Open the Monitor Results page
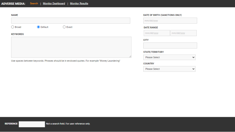The image size is (235, 132). click(x=79, y=4)
